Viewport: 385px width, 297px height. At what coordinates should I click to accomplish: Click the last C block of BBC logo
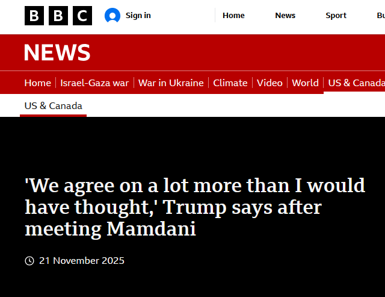82,16
